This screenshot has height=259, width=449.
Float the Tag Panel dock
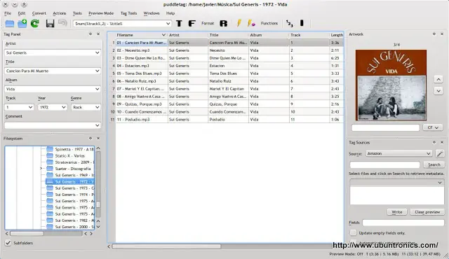[91, 34]
